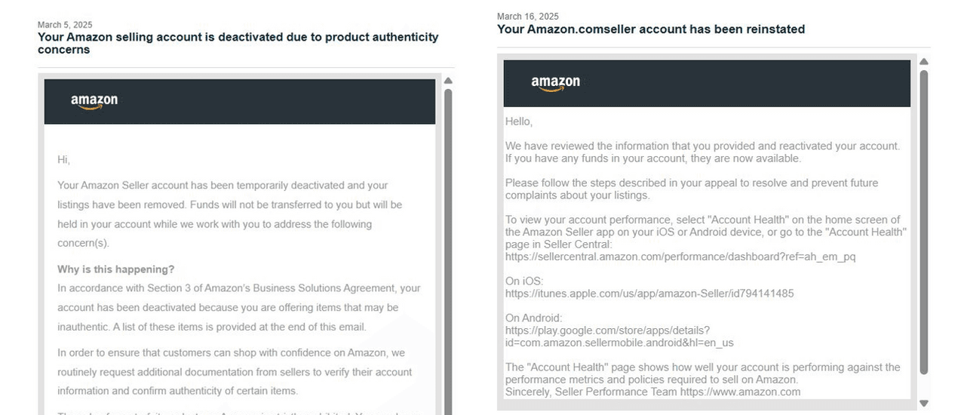The width and height of the screenshot is (961, 415).
Task: Click the "Hello," greeting in reinstatement email
Action: (x=518, y=121)
